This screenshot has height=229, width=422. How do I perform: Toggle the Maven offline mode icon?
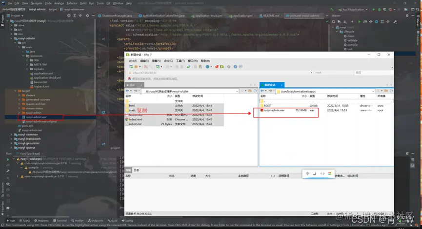371,22
